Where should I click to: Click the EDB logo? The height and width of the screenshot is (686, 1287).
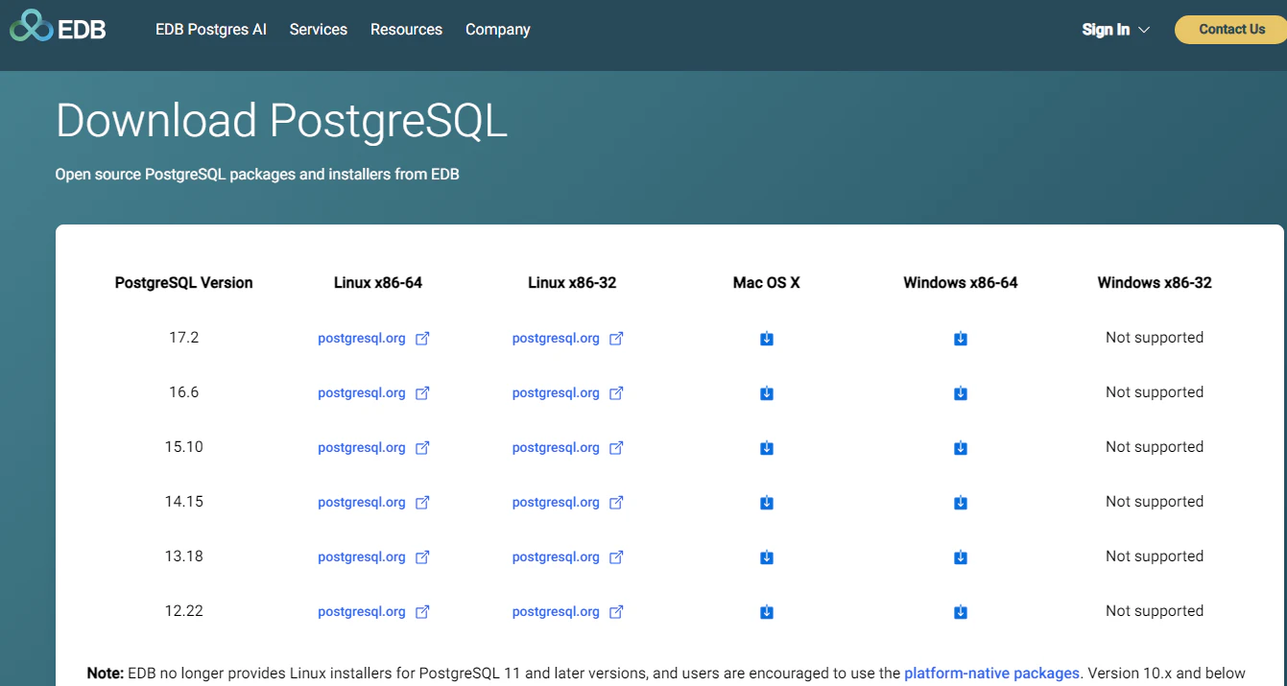click(58, 28)
